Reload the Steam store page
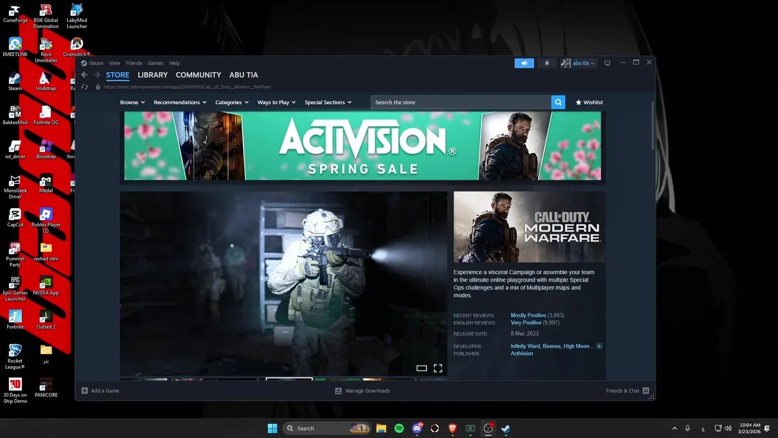Image resolution: width=778 pixels, height=438 pixels. [x=84, y=87]
